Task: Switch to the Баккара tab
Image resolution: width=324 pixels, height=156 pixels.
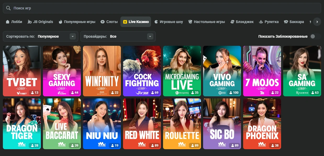Action: [294, 22]
